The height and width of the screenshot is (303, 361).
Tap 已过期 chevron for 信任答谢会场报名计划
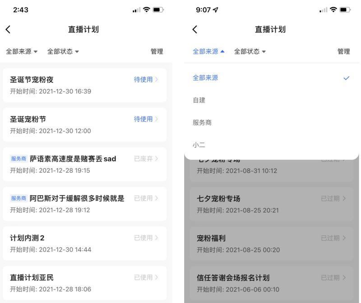point(344,278)
